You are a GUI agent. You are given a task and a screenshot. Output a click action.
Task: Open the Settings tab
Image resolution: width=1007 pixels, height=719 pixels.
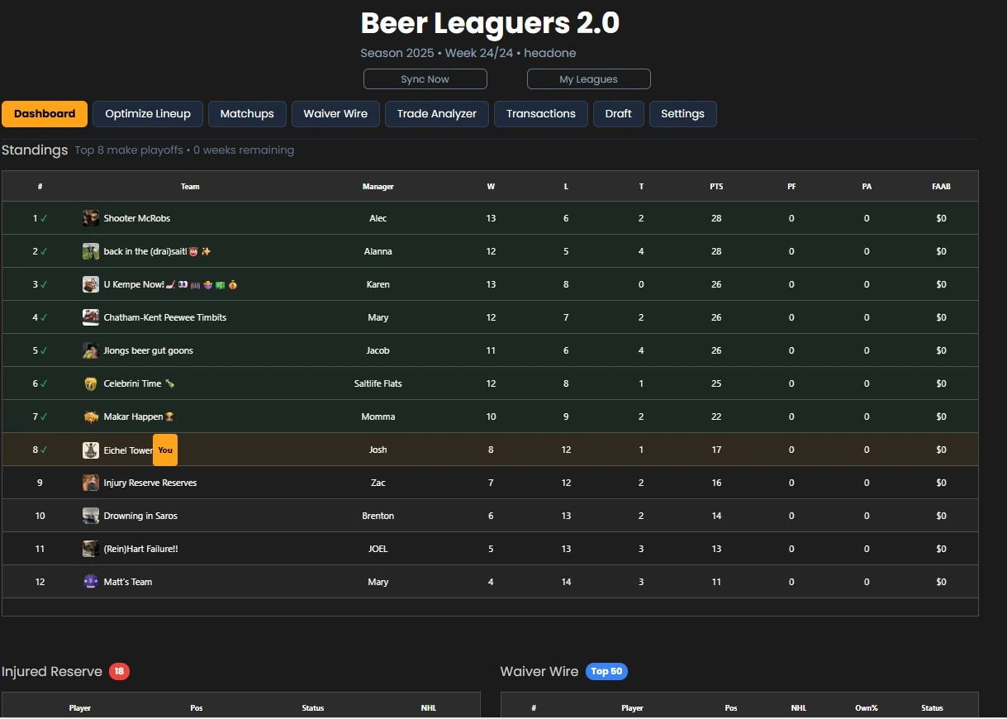coord(682,114)
